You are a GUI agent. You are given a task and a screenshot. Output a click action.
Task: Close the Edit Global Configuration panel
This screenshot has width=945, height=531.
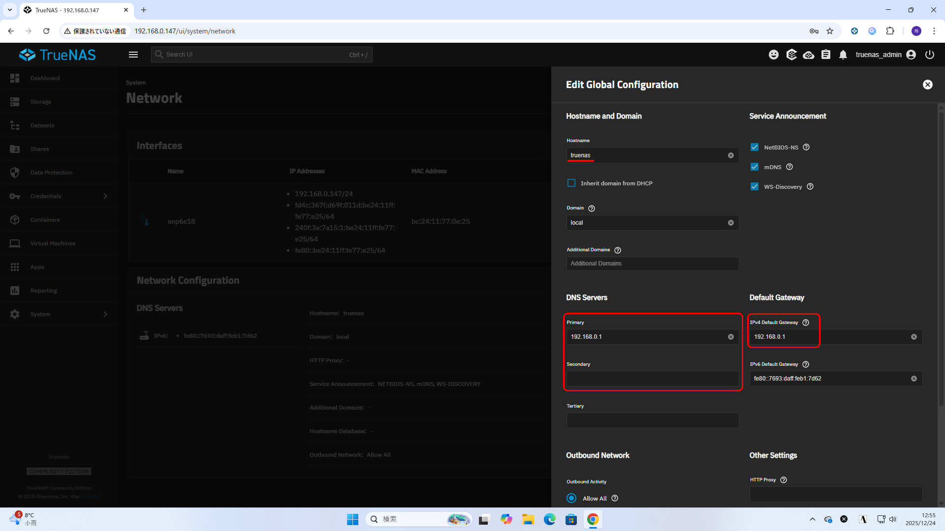coord(927,85)
